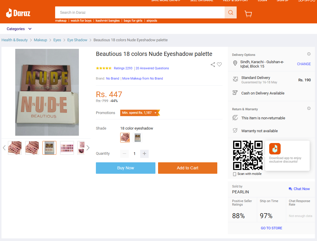Click the Daraz logo

coord(18,13)
